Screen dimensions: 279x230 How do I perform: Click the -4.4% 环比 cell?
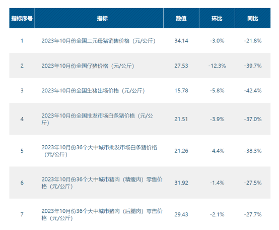(x=217, y=151)
